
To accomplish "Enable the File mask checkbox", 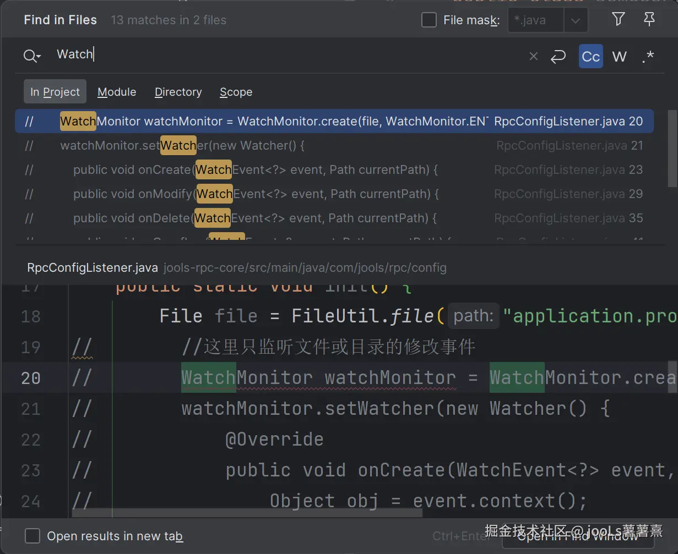I will point(429,20).
